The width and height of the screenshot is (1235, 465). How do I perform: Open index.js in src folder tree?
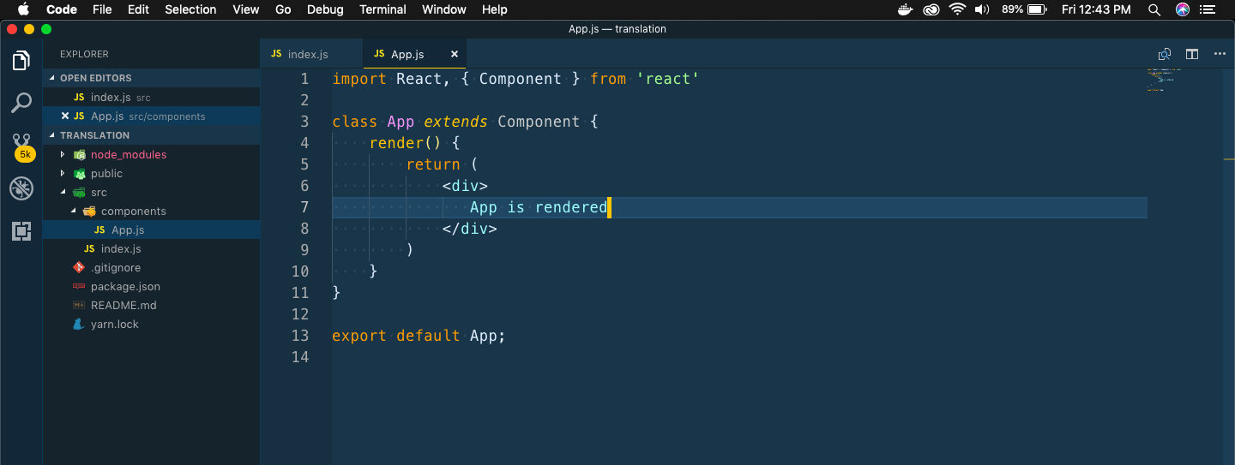click(151, 249)
